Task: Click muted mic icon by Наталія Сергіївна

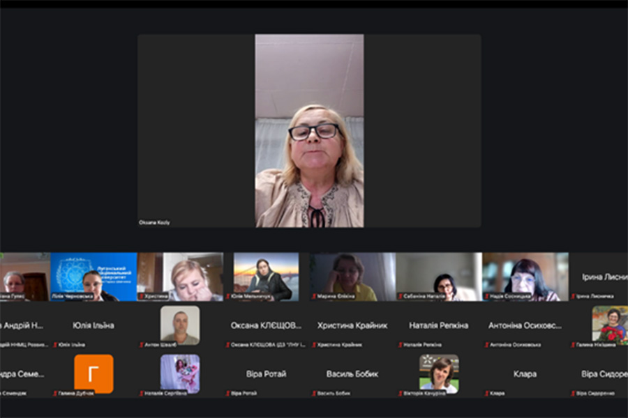Action: click(142, 394)
